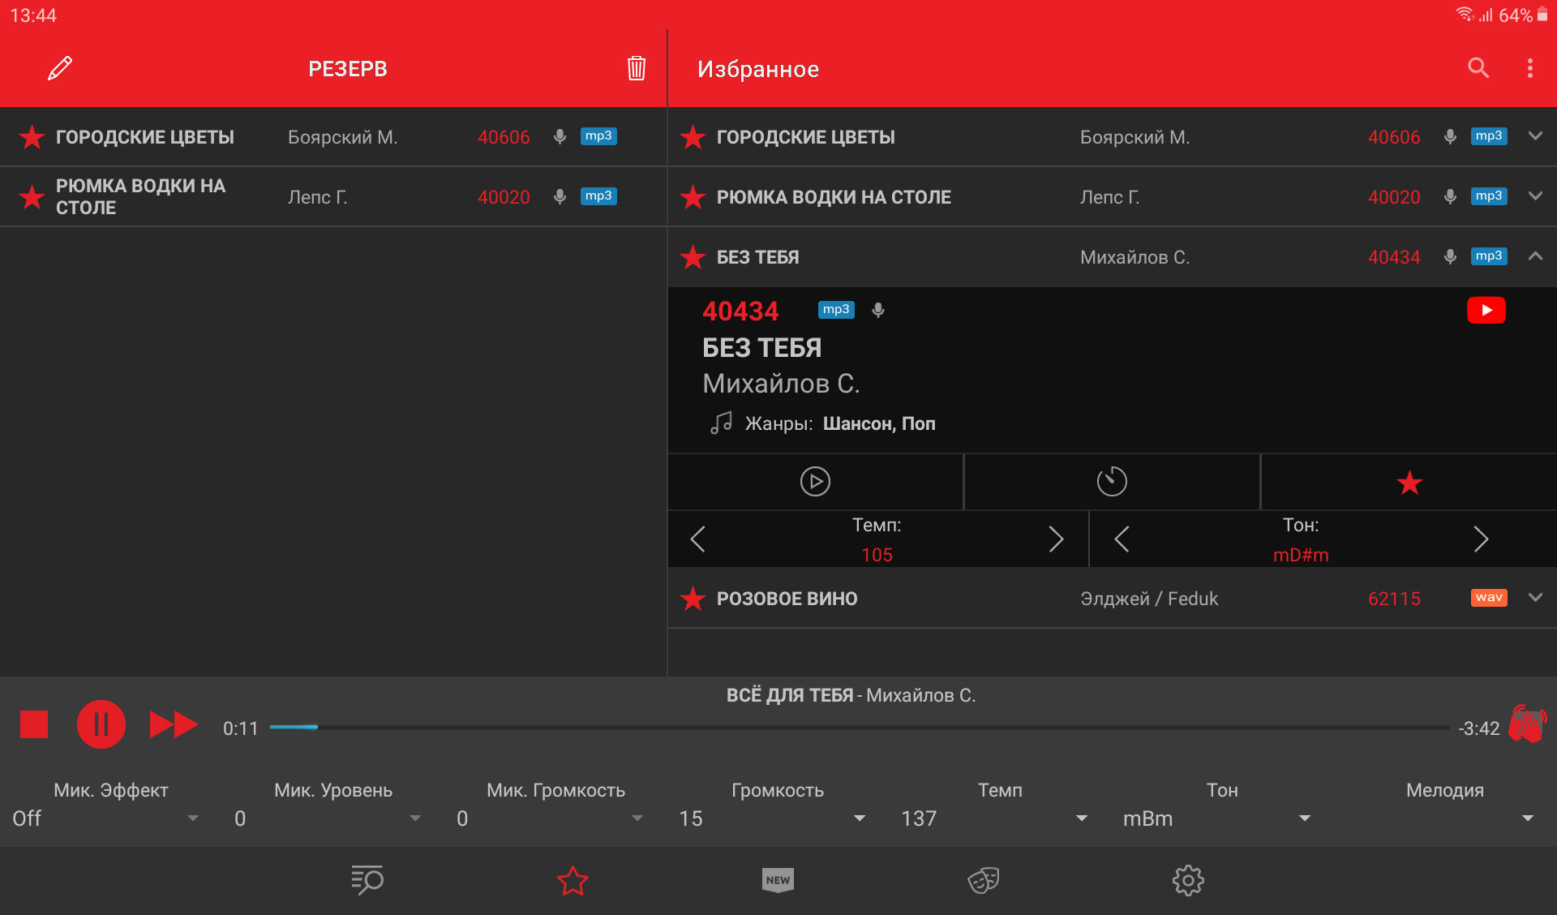This screenshot has width=1557, height=915.
Task: Increase Темп with right arrow
Action: 1056,539
